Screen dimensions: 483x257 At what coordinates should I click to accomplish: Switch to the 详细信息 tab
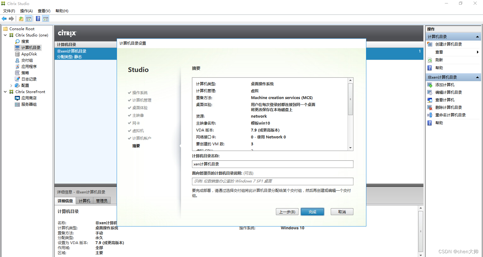[x=65, y=201]
